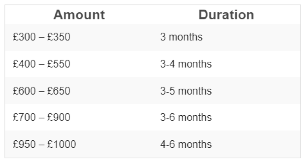Click the 3-4 months duration cell
This screenshot has width=305, height=163.
click(227, 64)
